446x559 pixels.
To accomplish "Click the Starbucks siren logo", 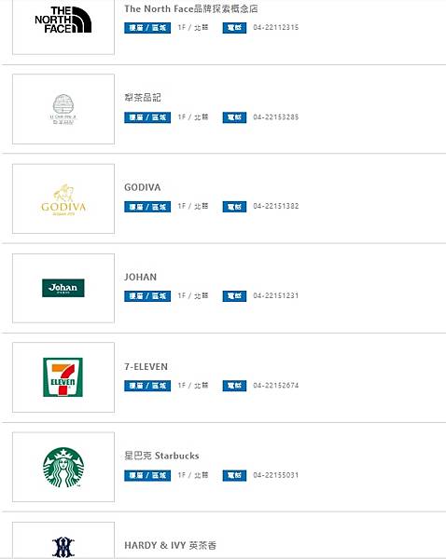I will coord(63,468).
